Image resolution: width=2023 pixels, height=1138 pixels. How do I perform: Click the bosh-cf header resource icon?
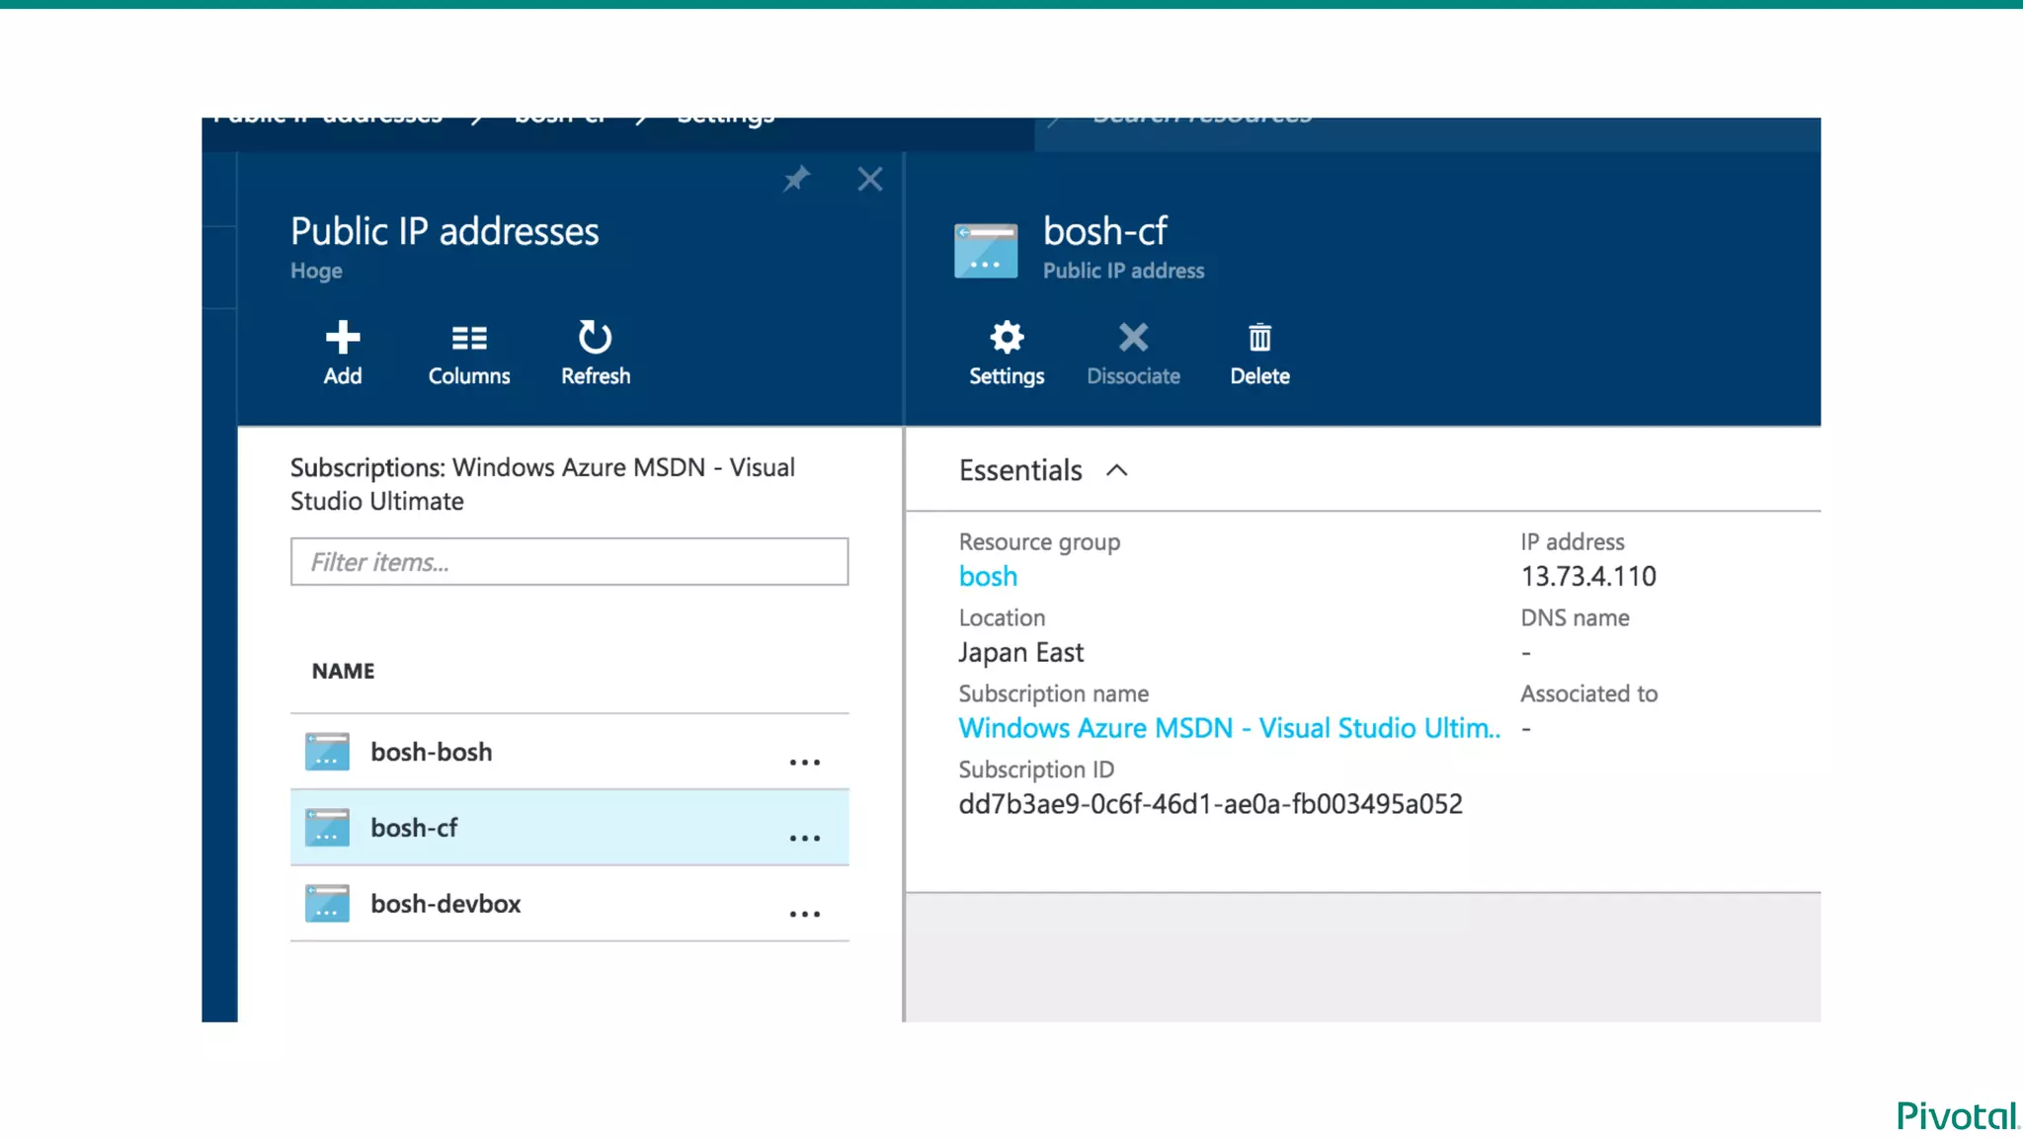pyautogui.click(x=986, y=251)
